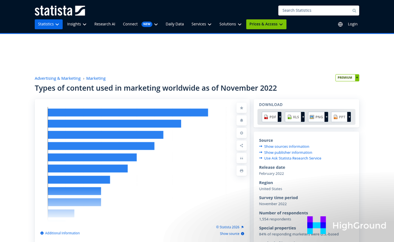Image resolution: width=394 pixels, height=242 pixels.
Task: Open the globe language selector
Action: (340, 24)
